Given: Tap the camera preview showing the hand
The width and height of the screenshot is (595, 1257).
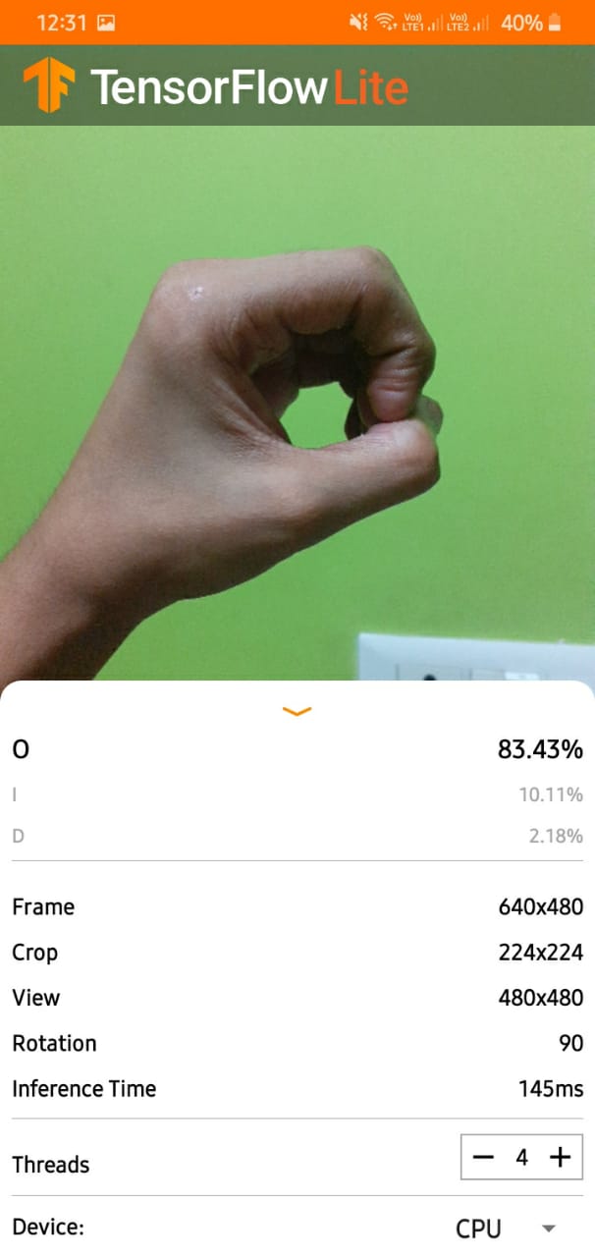Looking at the screenshot, I should click(297, 403).
